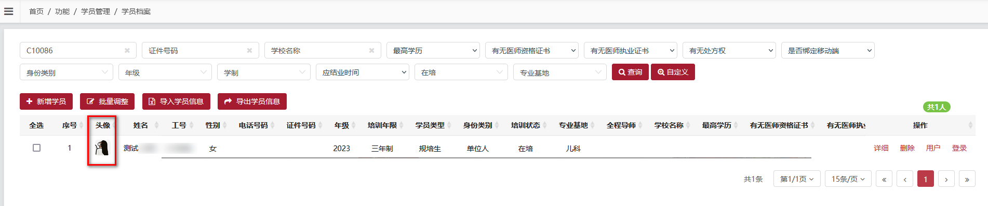
Task: Open the 第1/1页 page selector
Action: pos(797,179)
